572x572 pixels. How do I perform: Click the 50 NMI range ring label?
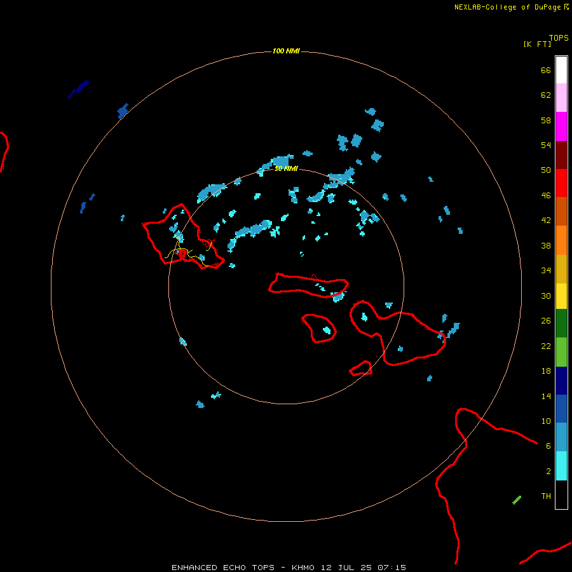(x=286, y=168)
